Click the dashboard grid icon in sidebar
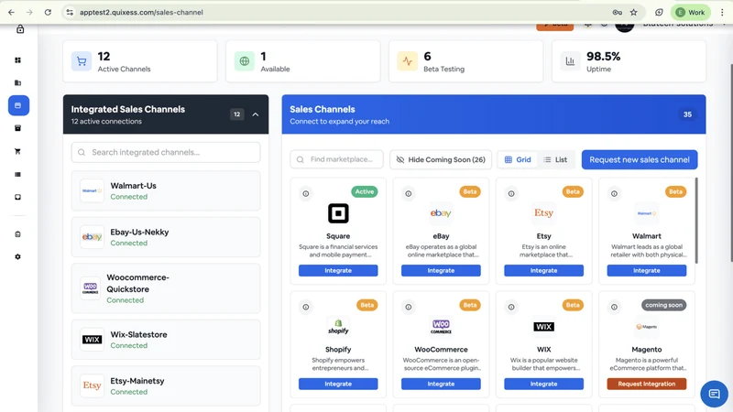 tap(17, 60)
